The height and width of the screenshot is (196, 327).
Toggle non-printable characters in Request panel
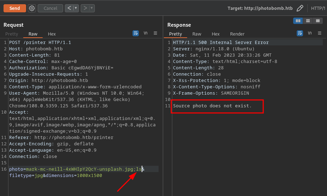pos(146,33)
